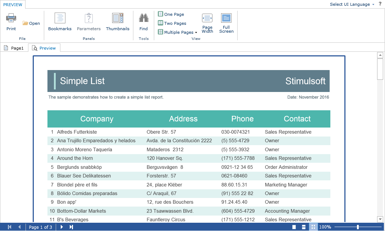Click the Page 1 of 3 indicator
Screen dimensions: 385x231
[40, 227]
